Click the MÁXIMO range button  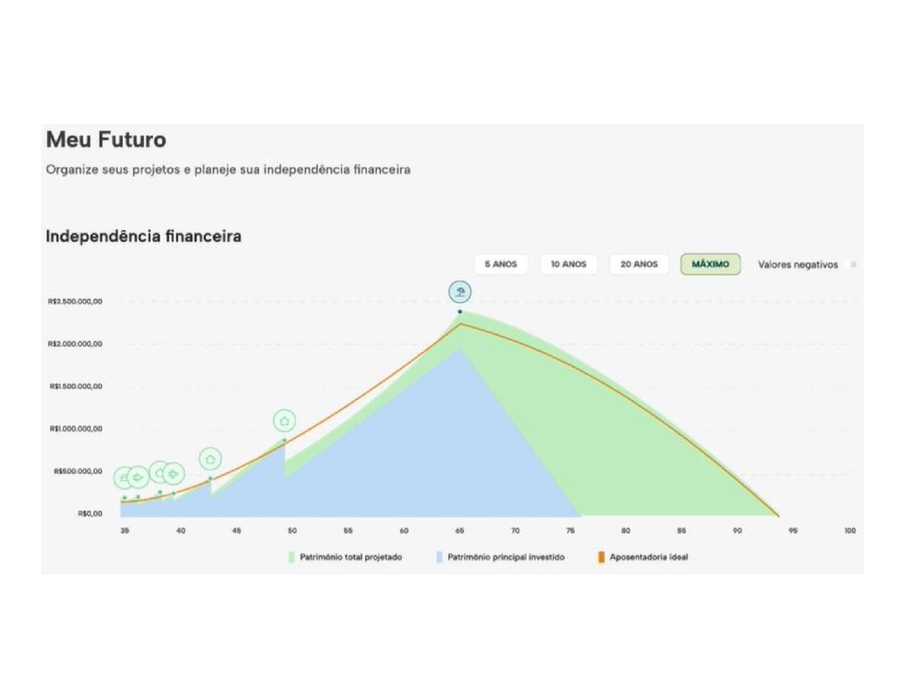[x=710, y=264]
